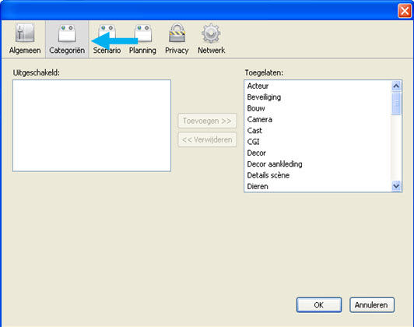This screenshot has width=414, height=327.
Task: Click the << Verwijderen button
Action: [x=207, y=139]
